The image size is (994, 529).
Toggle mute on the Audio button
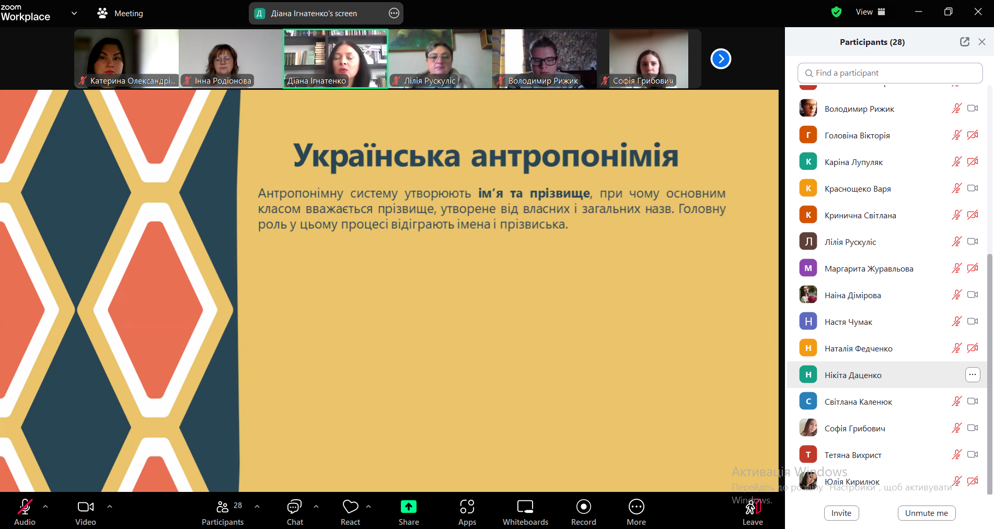25,507
